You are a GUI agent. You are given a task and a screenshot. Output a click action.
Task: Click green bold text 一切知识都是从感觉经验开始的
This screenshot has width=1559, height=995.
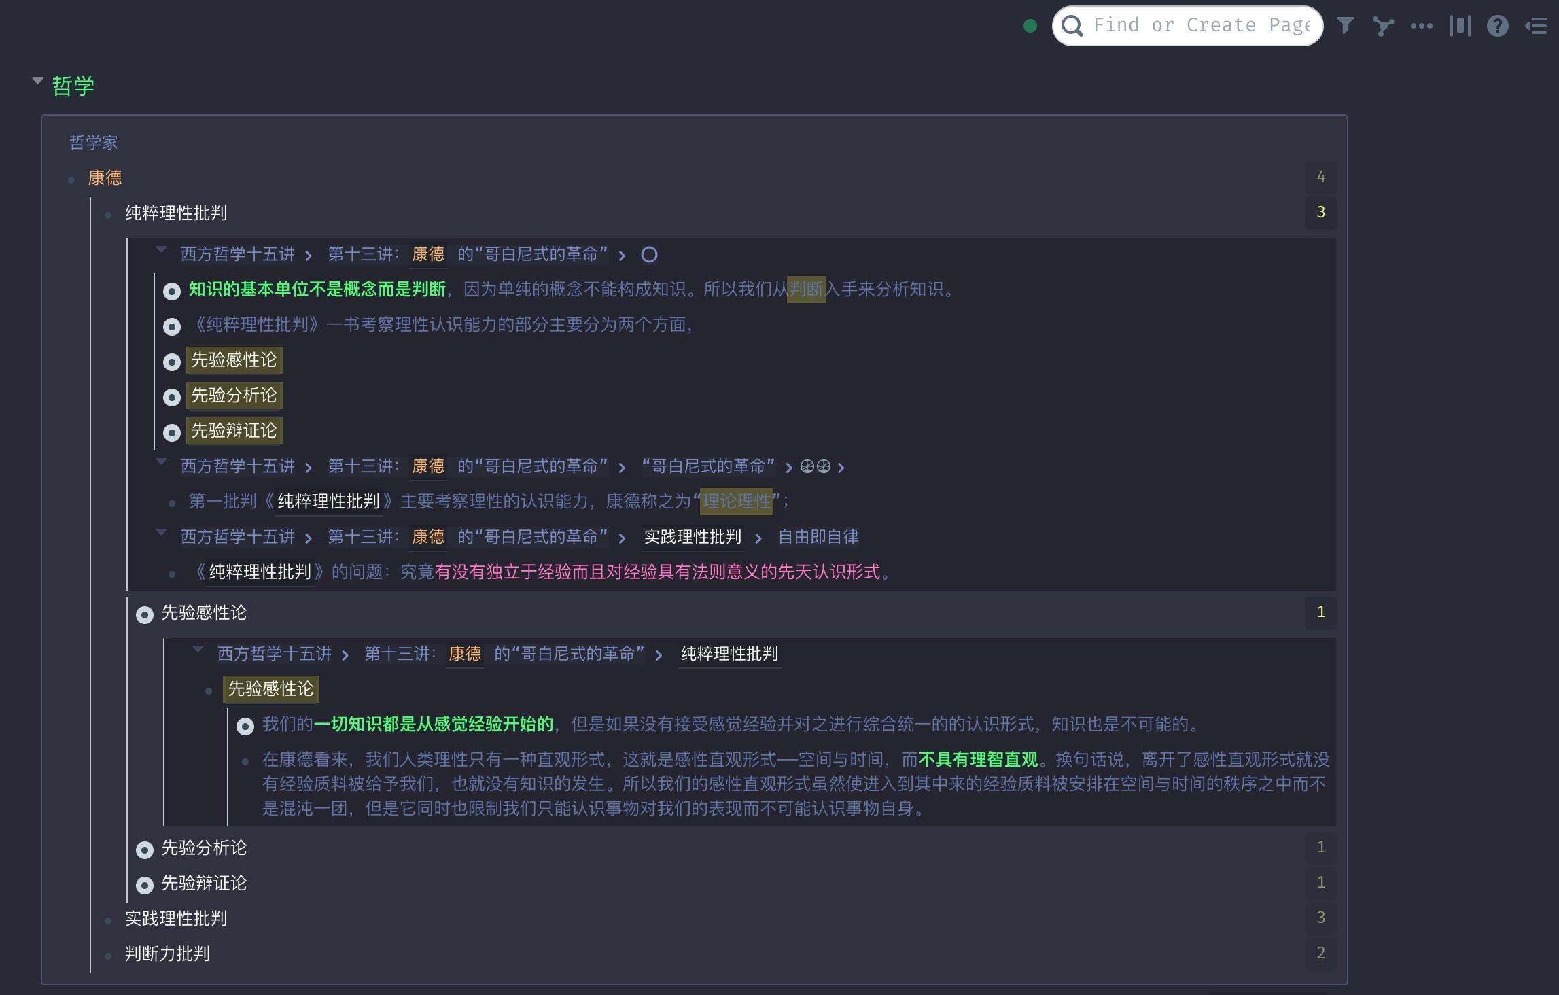(434, 725)
